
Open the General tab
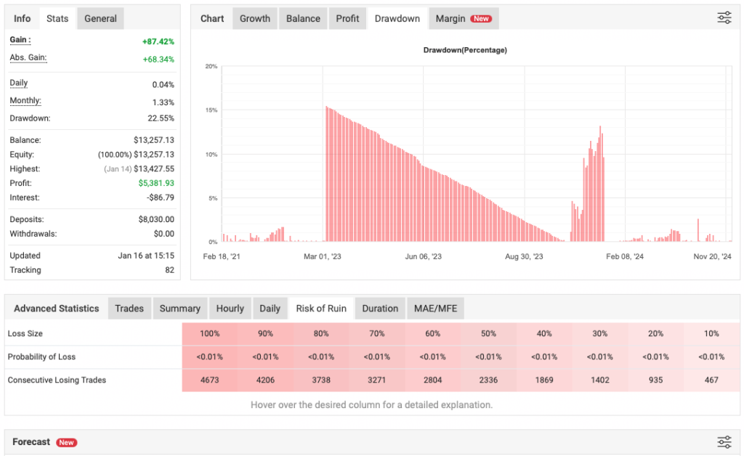coord(100,18)
